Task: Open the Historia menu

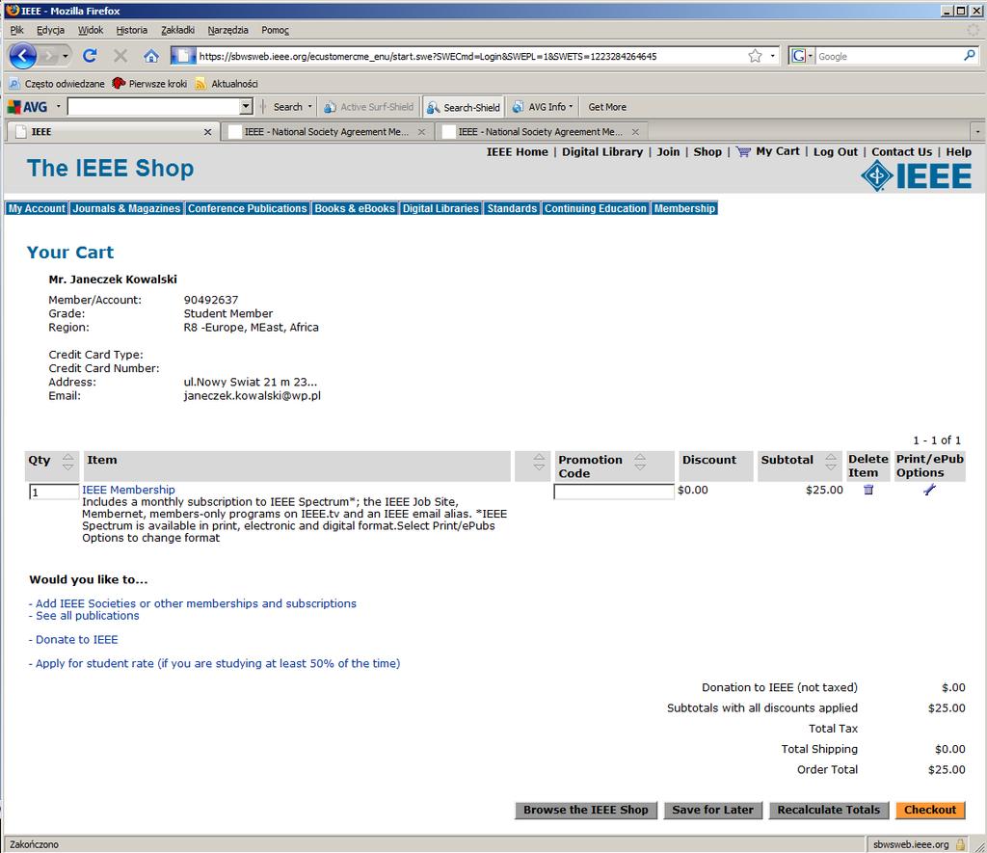Action: point(131,30)
